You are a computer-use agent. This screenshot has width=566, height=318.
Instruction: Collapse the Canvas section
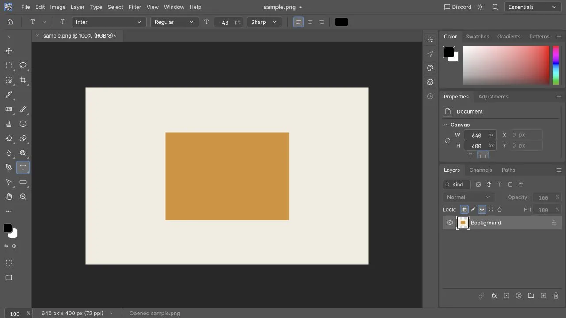pyautogui.click(x=446, y=125)
